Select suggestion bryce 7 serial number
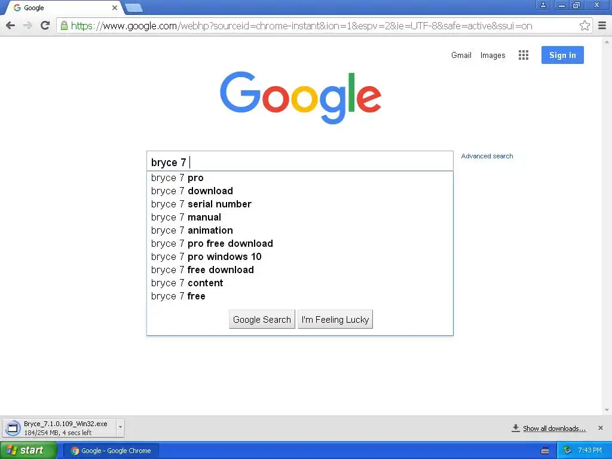Viewport: 612px width, 459px height. tap(300, 204)
